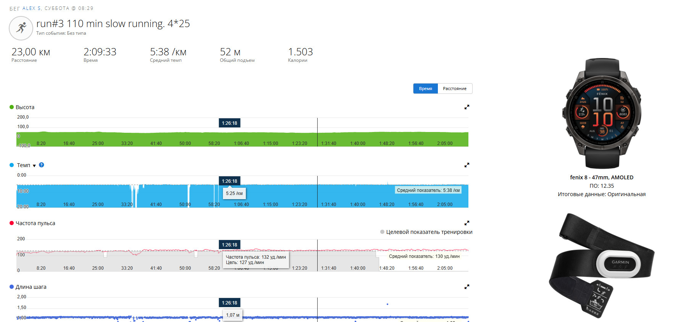Toggle the green Высота legend dot

(x=11, y=107)
